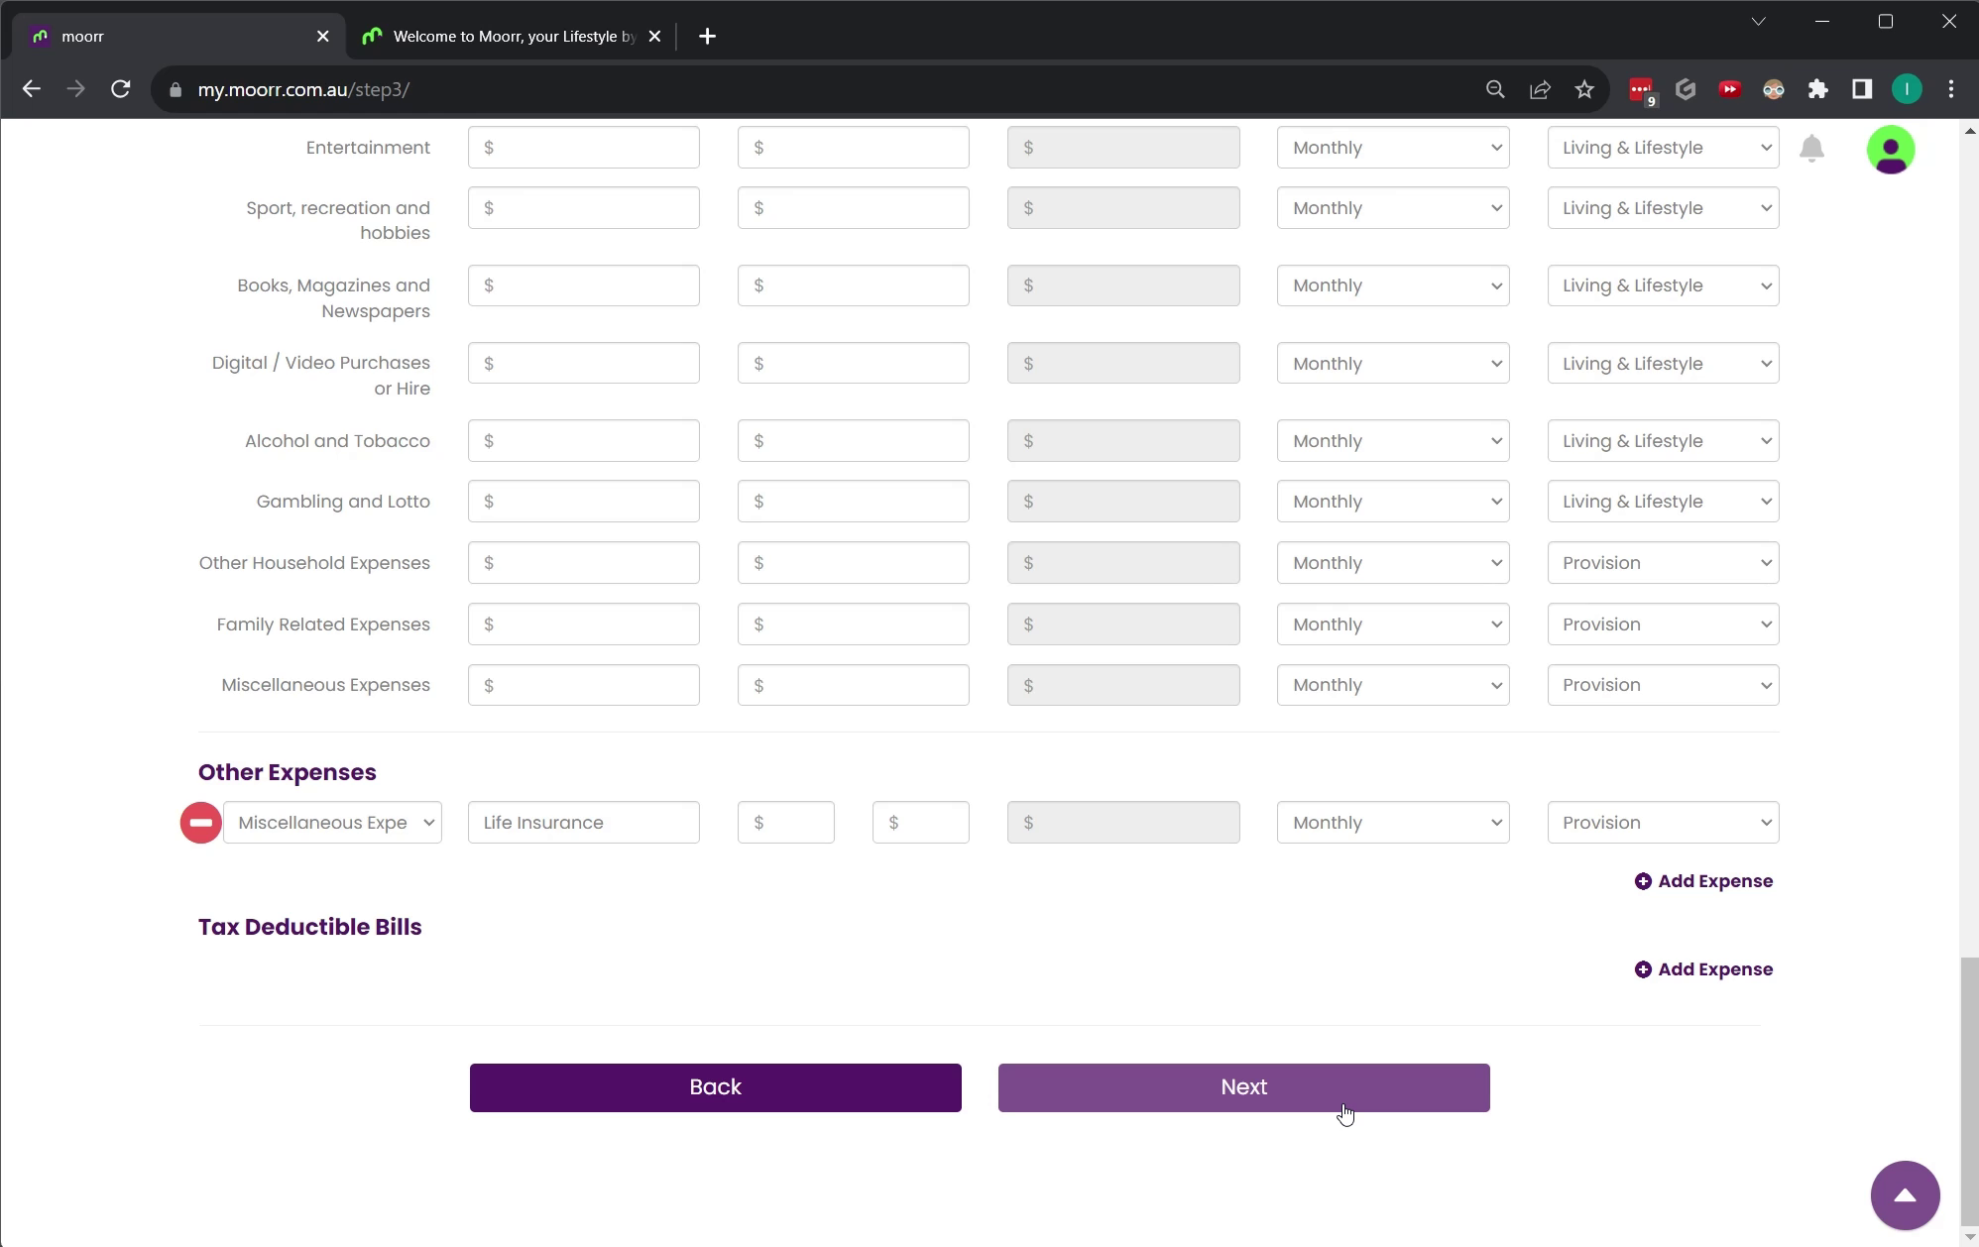This screenshot has height=1247, width=1979.
Task: Click the Life Insurance name field
Action: pyautogui.click(x=583, y=823)
